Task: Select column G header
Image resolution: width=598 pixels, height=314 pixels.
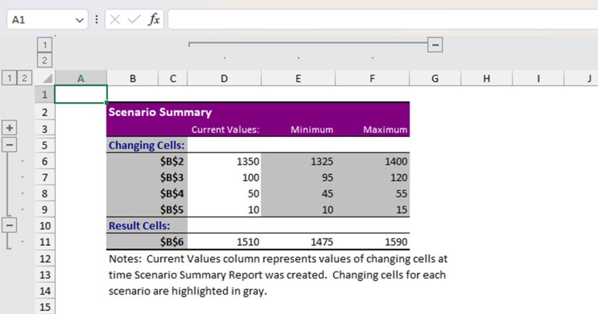Action: pyautogui.click(x=435, y=78)
